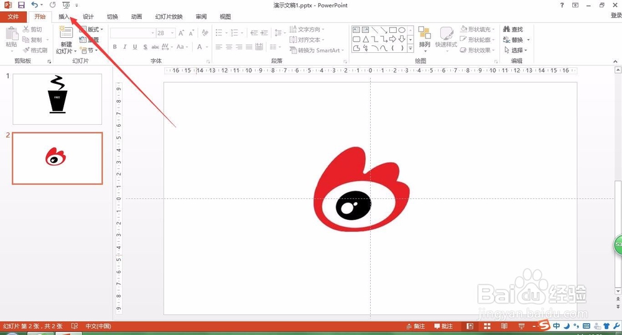Image resolution: width=622 pixels, height=335 pixels.
Task: Select the right arrow shape in gallery
Action: pyautogui.click(x=392, y=39)
